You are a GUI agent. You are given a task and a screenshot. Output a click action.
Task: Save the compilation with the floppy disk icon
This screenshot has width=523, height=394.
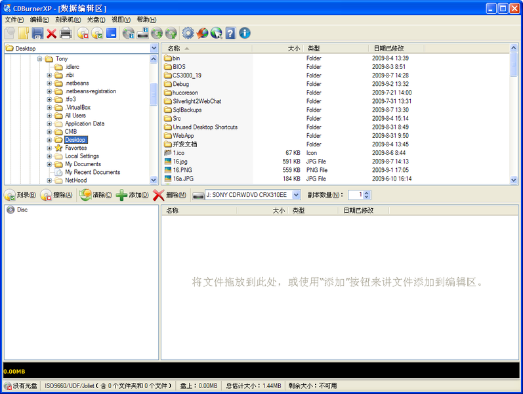pyautogui.click(x=37, y=33)
